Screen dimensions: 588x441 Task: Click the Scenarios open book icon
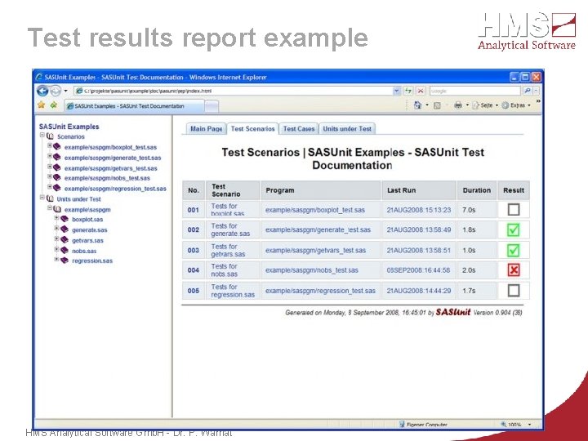coord(50,136)
